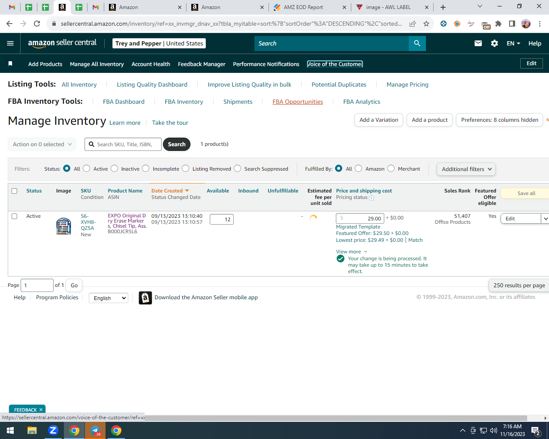Screen dimensions: 549x439
Task: Toggle the Chrome side panel icon
Action: tap(512, 24)
